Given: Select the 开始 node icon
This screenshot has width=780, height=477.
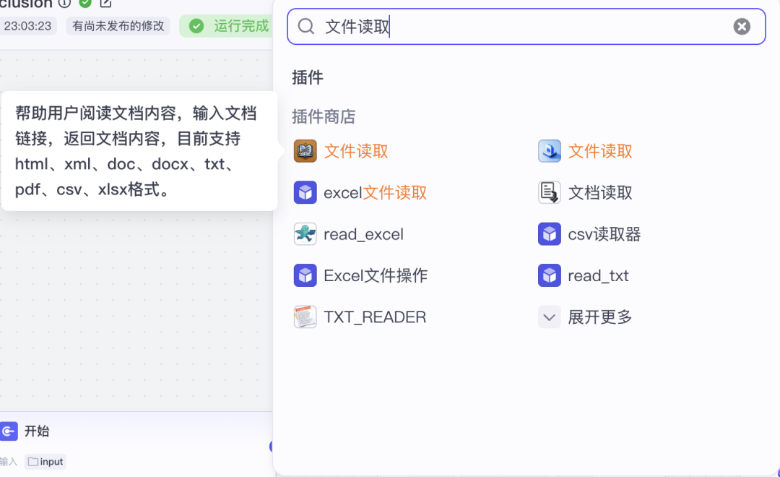Looking at the screenshot, I should [x=9, y=431].
